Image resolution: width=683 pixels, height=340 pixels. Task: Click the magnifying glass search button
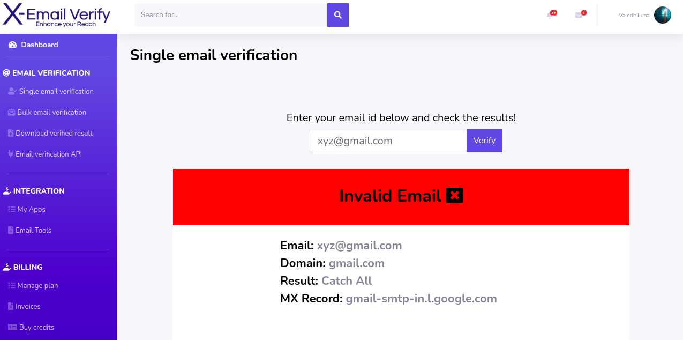337,15
